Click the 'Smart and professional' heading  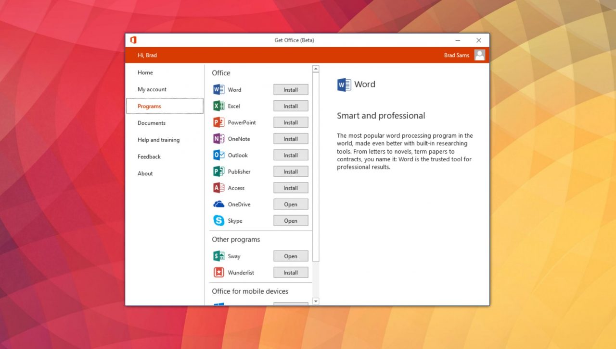[381, 116]
